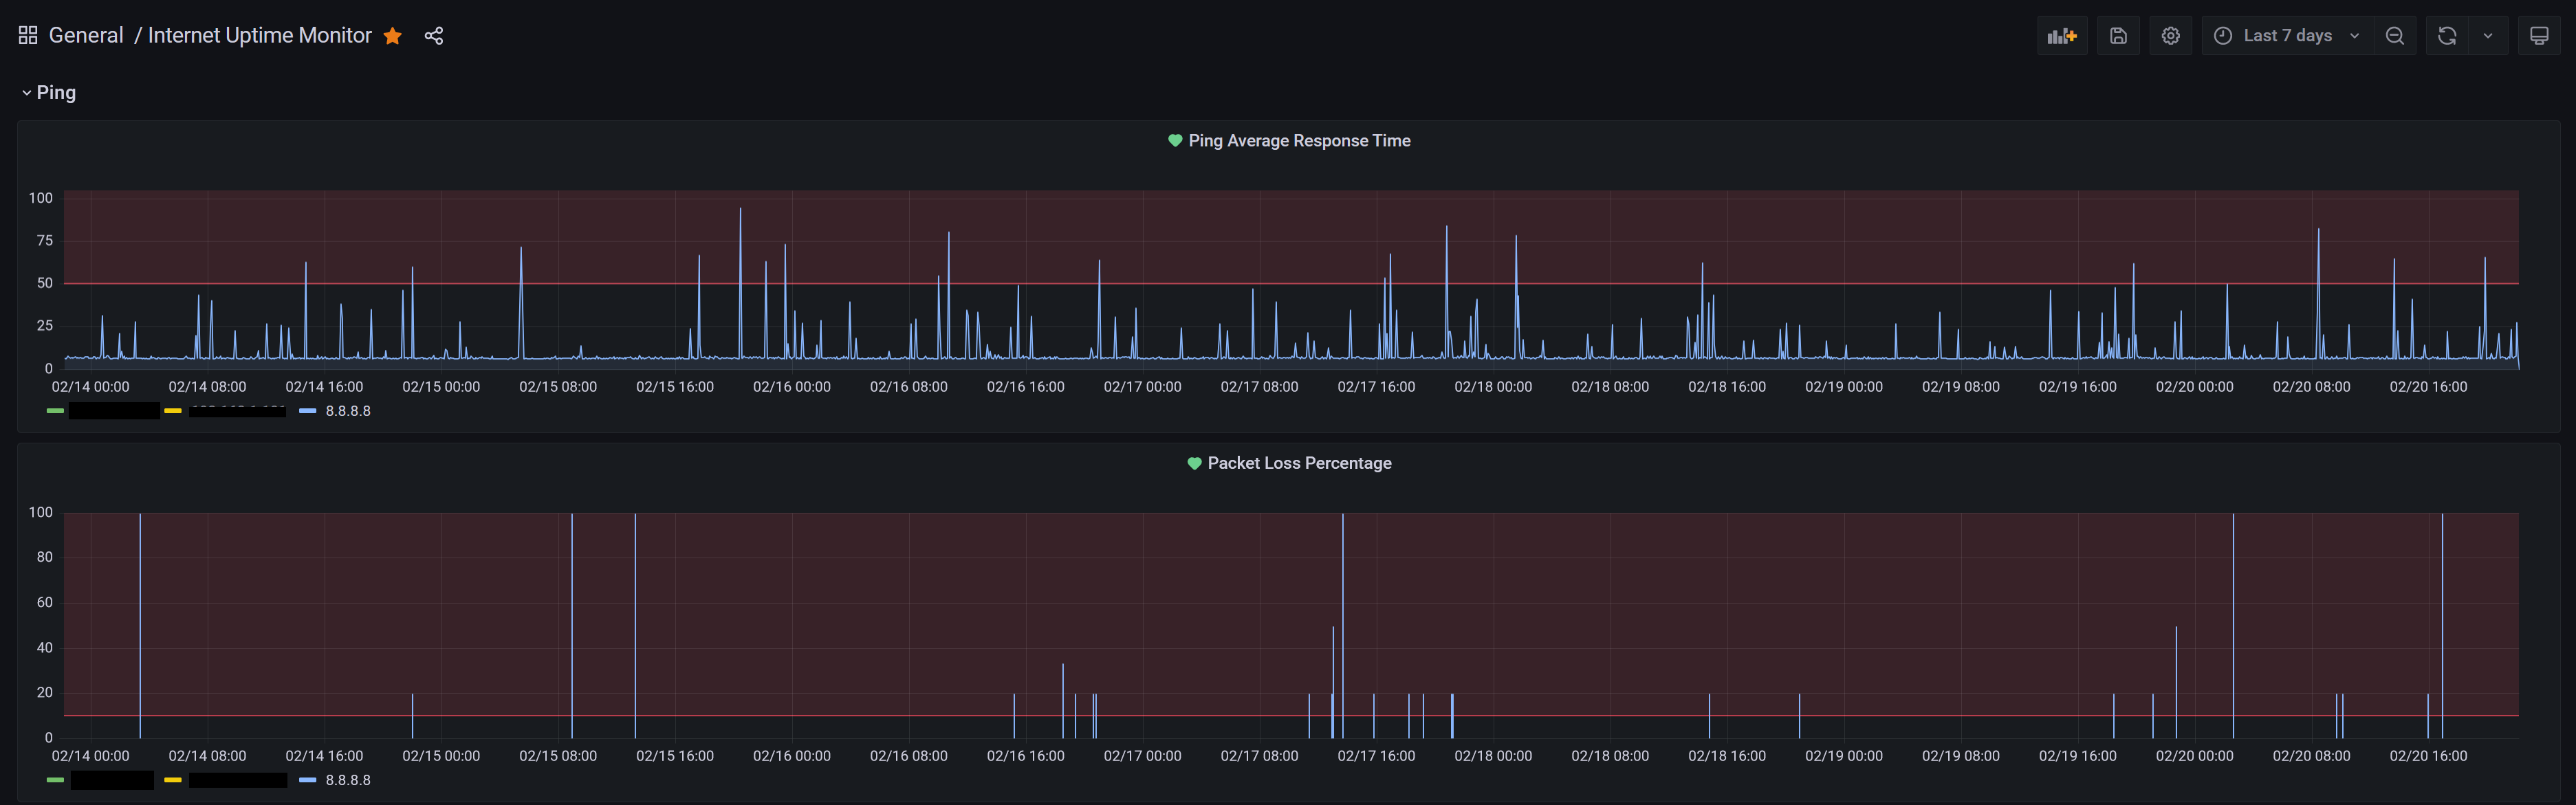Click the dashboards grid icon
This screenshot has height=805, width=2576.
pyautogui.click(x=28, y=36)
